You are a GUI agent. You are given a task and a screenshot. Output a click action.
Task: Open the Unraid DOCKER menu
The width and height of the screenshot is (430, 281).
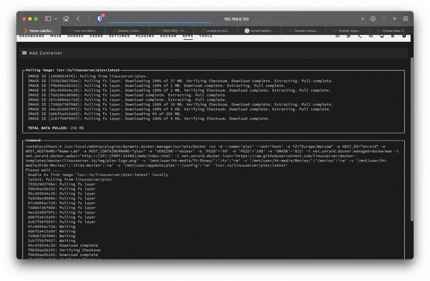(169, 36)
